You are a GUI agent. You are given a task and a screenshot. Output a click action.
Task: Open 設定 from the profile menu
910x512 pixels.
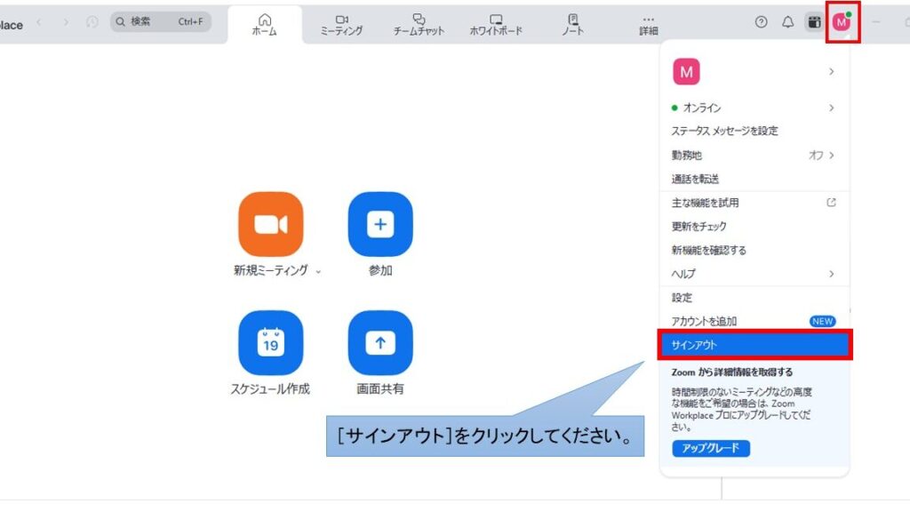(682, 298)
